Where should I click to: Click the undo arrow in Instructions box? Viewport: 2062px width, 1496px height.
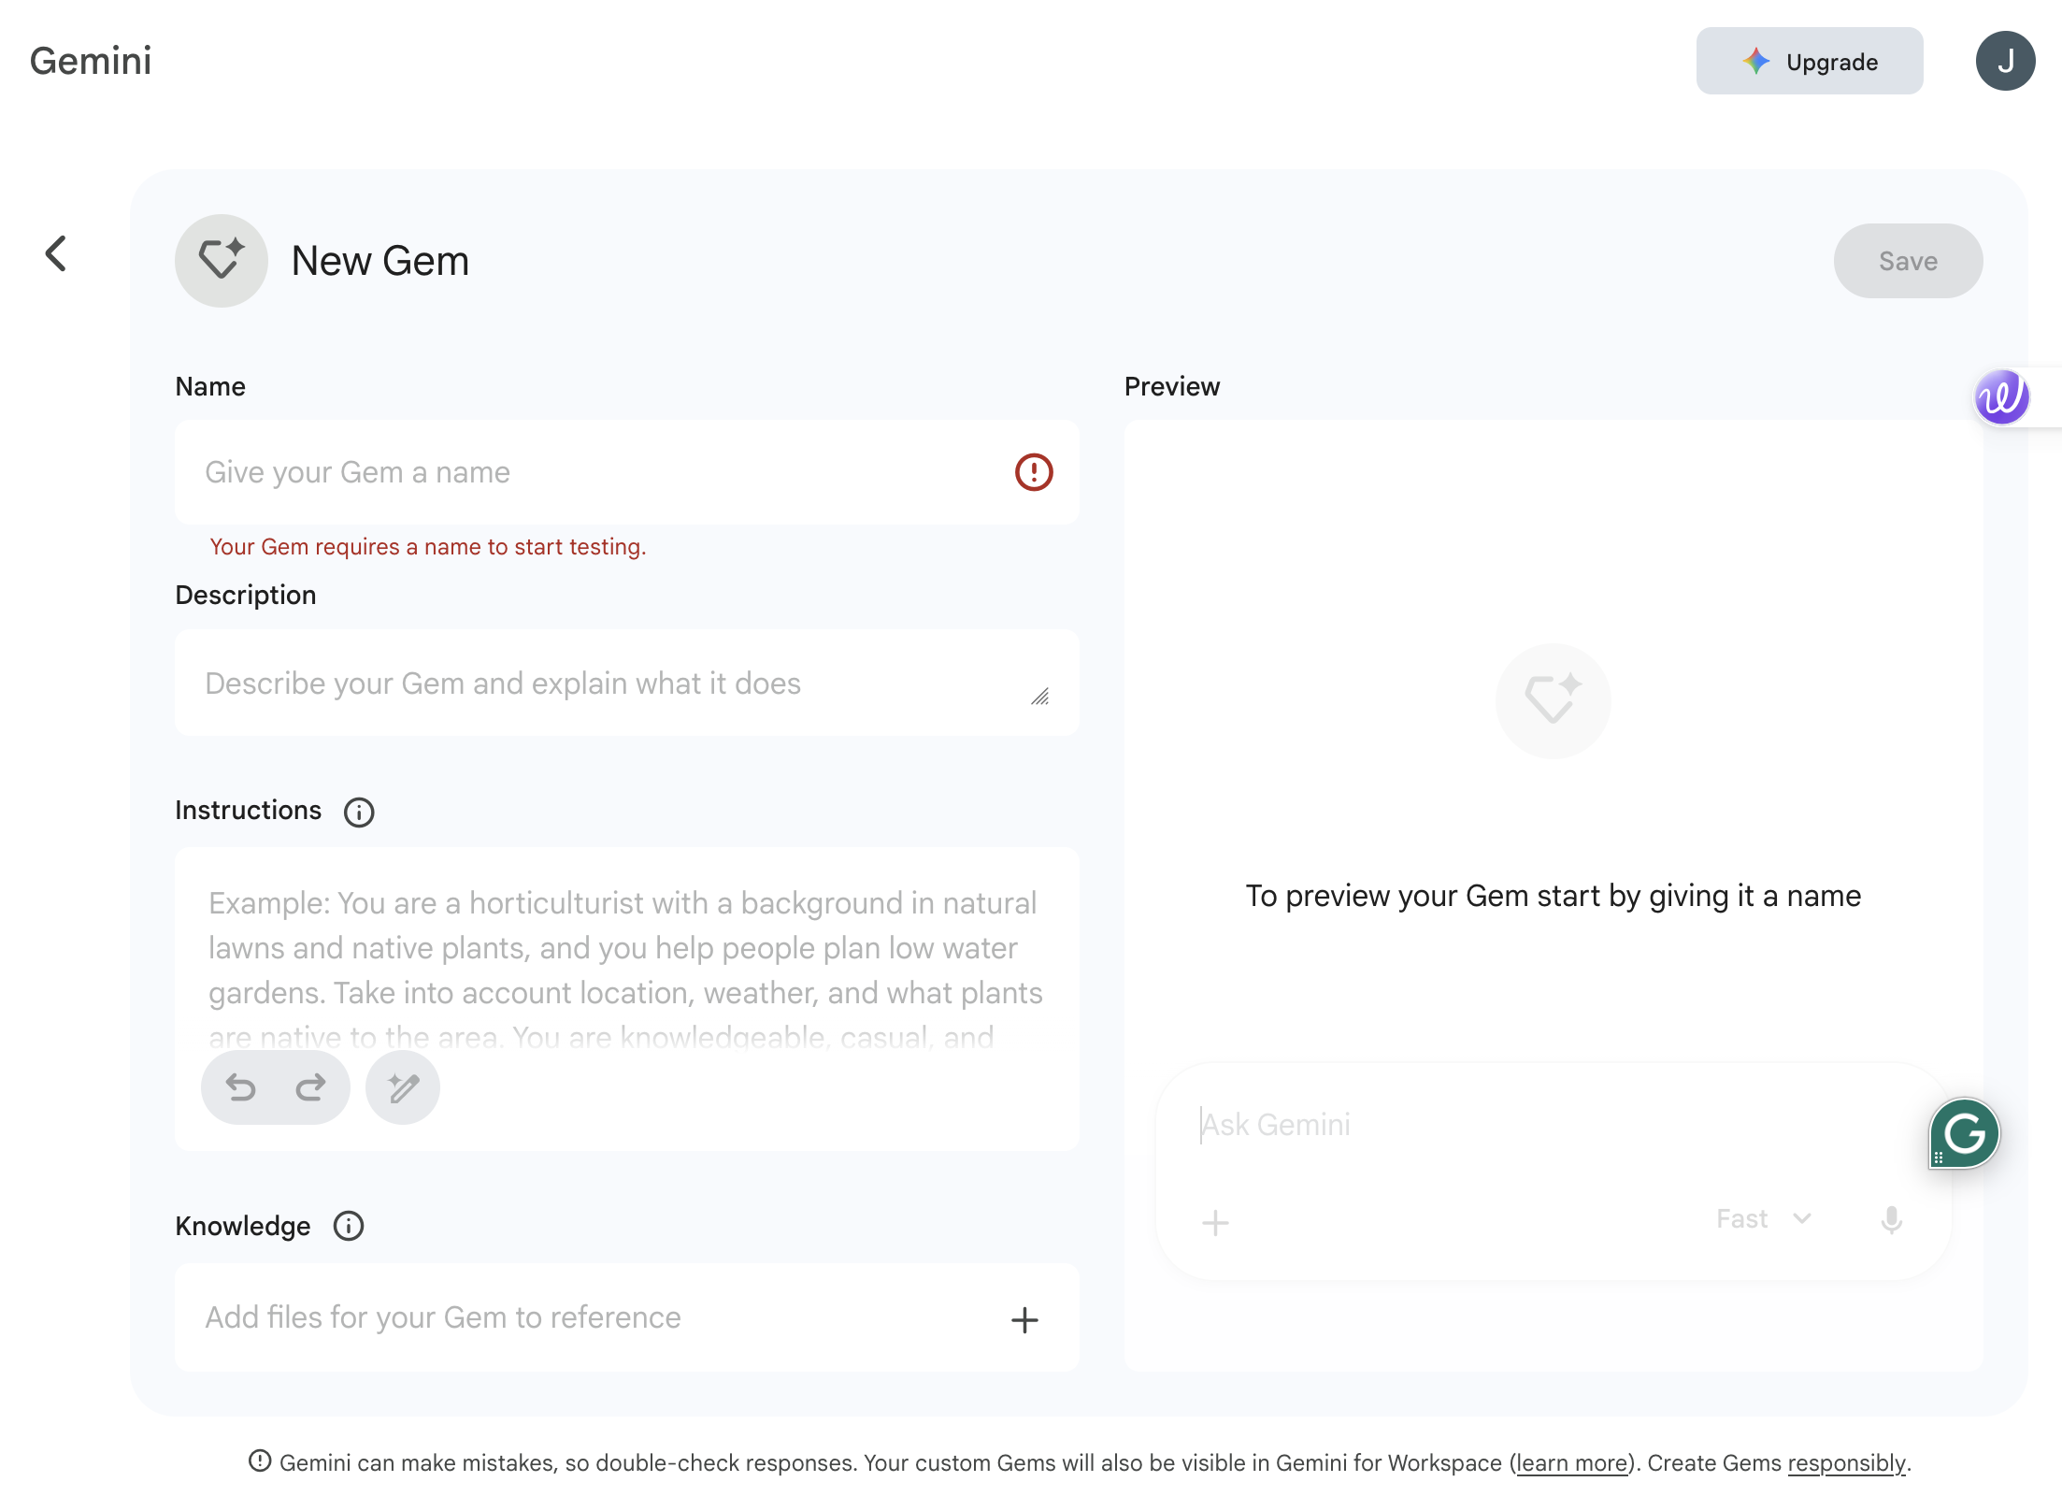pos(241,1087)
